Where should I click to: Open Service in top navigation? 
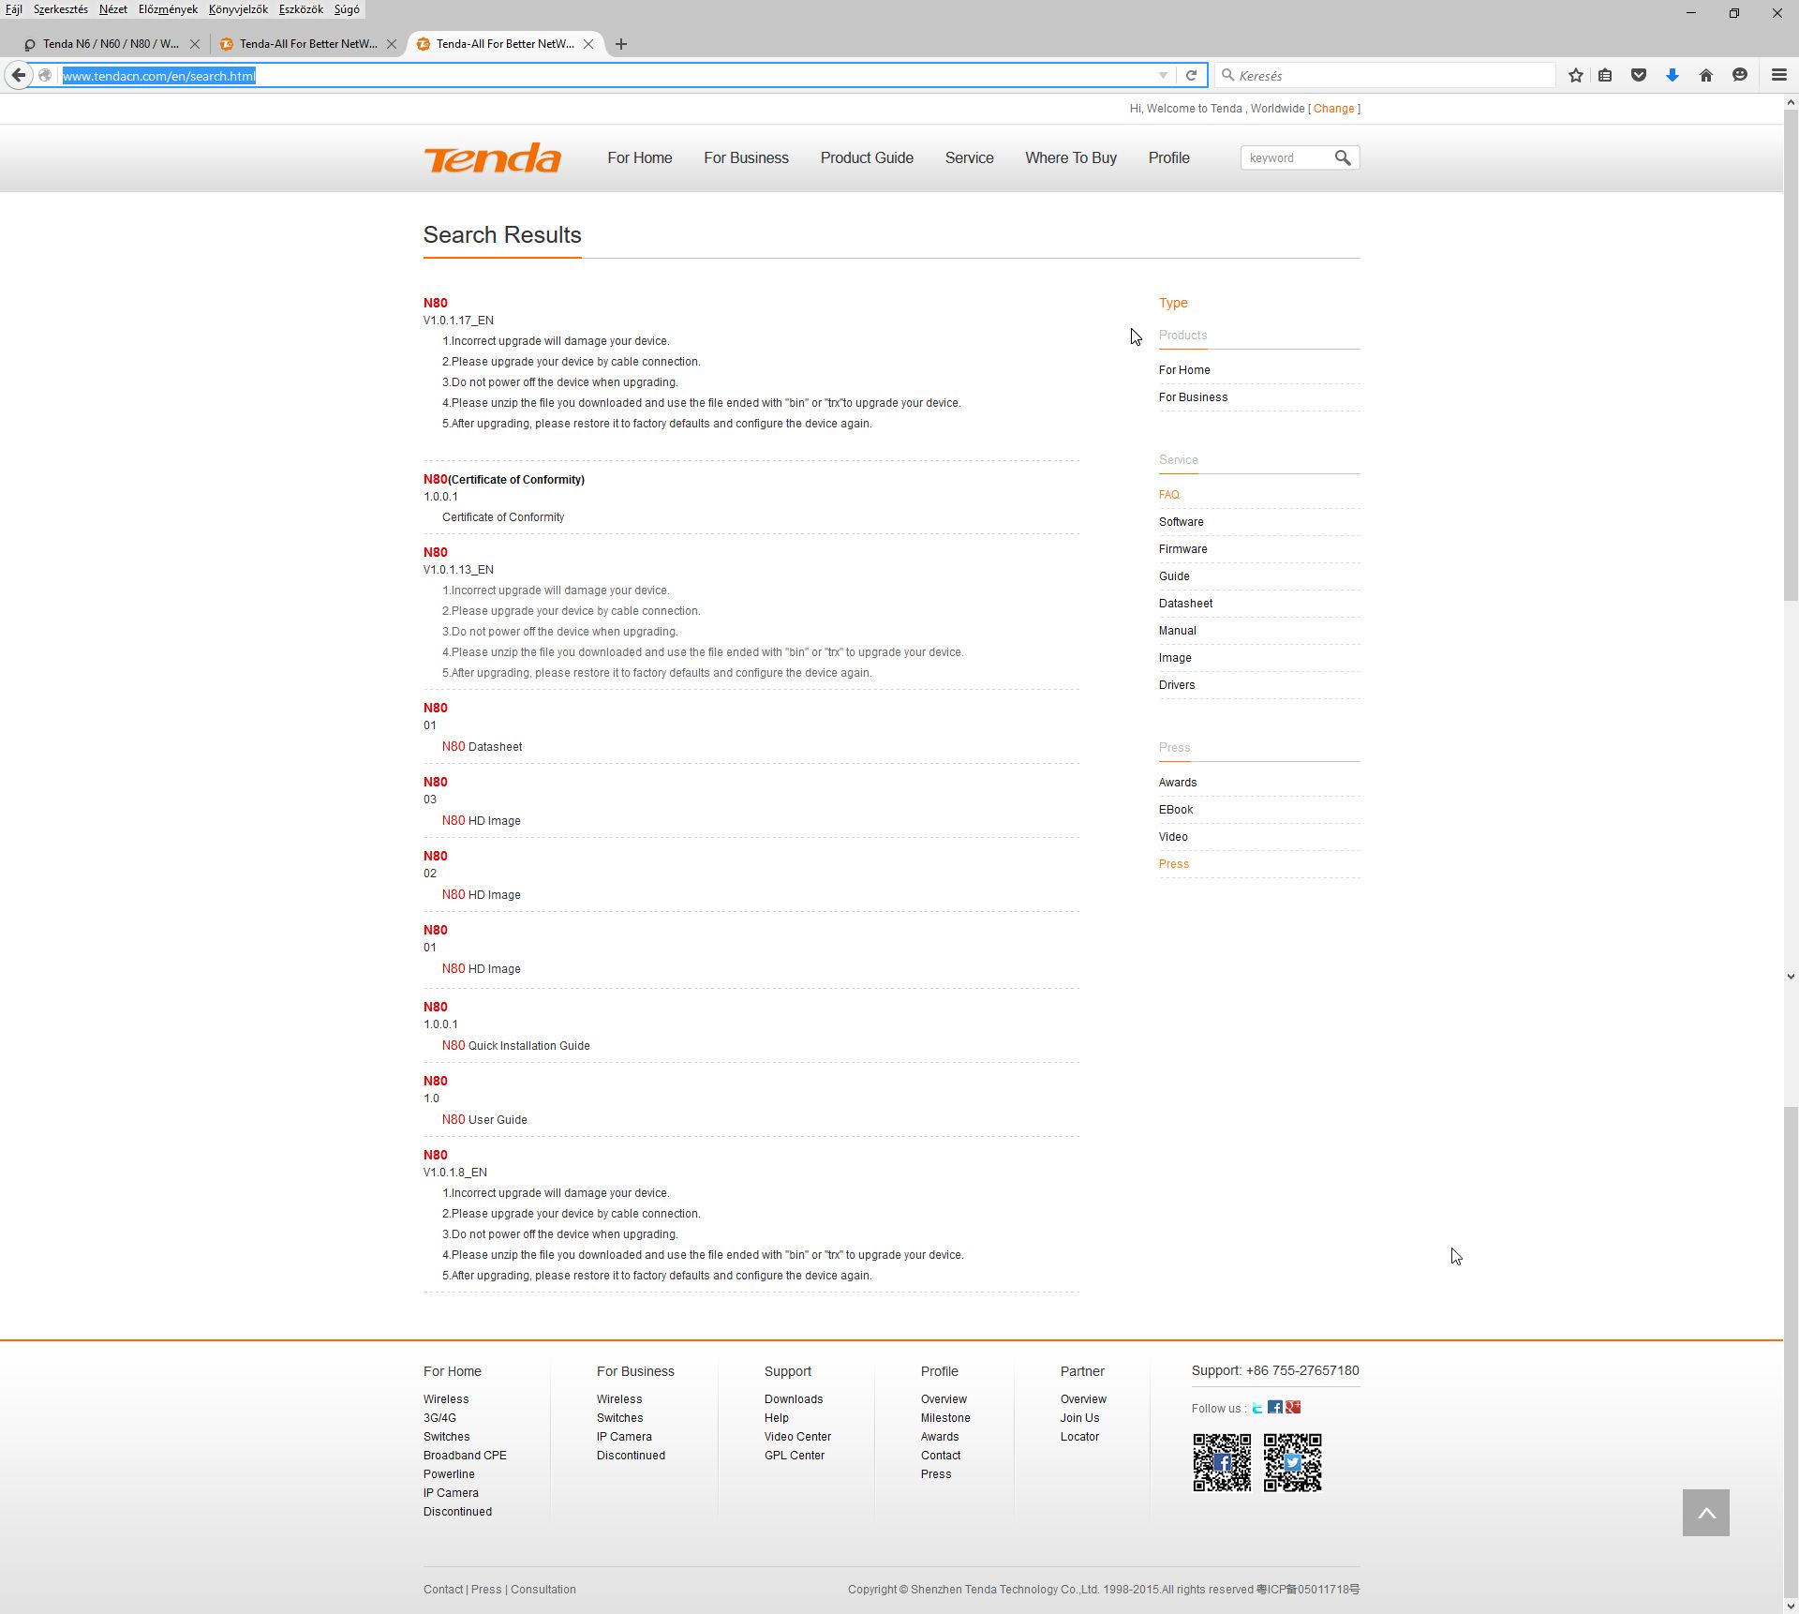click(x=970, y=158)
